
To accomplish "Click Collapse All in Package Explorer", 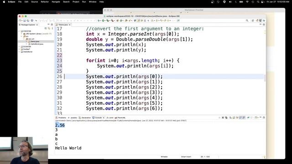I will (x=46, y=28).
